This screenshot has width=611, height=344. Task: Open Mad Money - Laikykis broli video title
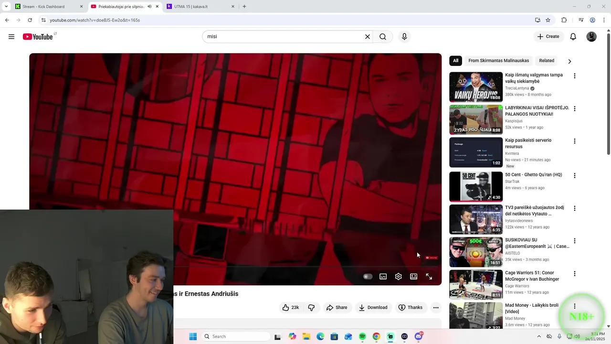point(532,309)
